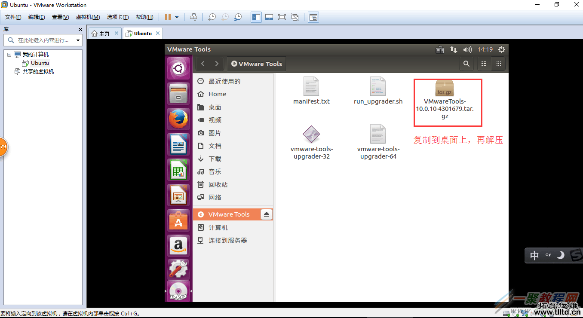Eject the VMware Tools media from sidebar
This screenshot has width=583, height=318.
coord(267,214)
